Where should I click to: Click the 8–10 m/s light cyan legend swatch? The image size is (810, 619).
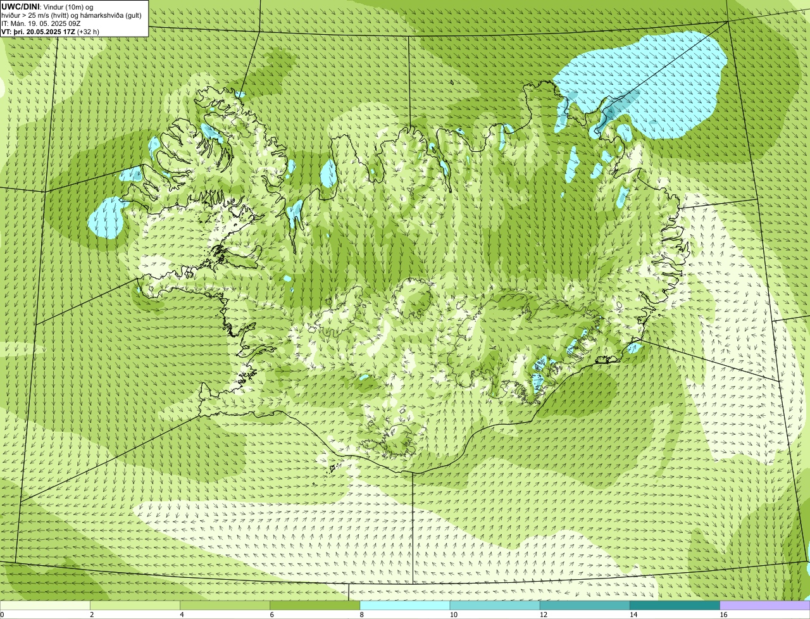405,605
